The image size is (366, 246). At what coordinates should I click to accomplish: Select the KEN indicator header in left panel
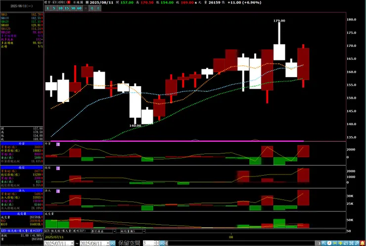[22, 231]
